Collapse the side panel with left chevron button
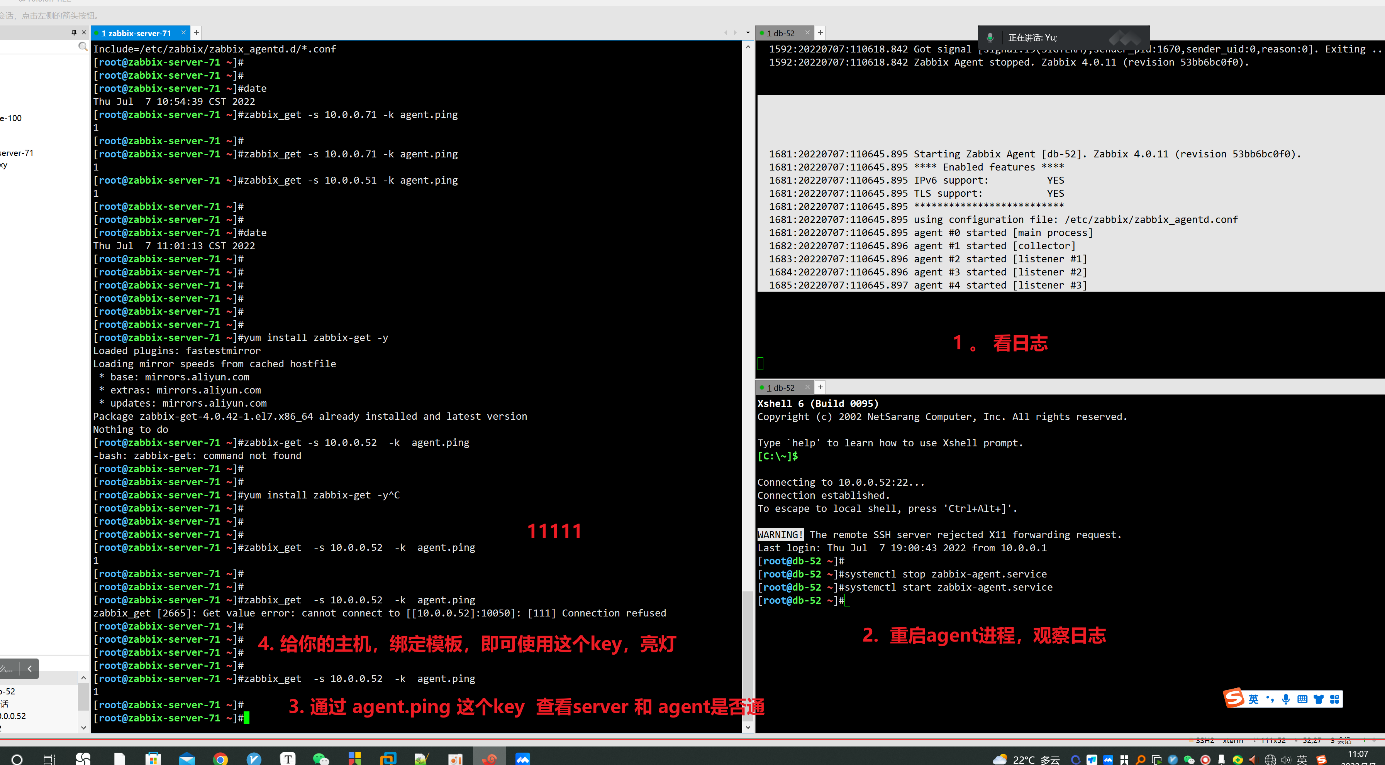 pos(30,669)
